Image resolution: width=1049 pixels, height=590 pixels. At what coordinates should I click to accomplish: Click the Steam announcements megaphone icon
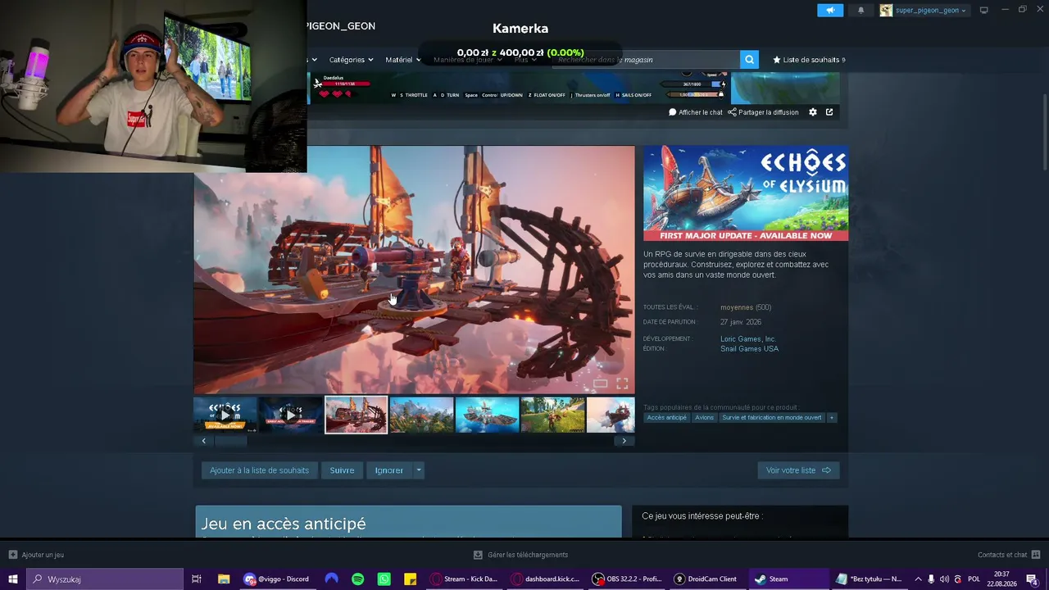coord(830,11)
